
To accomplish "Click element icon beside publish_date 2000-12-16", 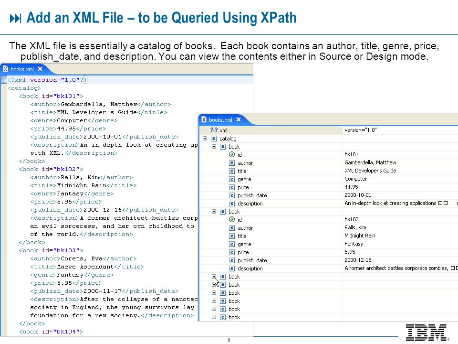I will [x=232, y=260].
